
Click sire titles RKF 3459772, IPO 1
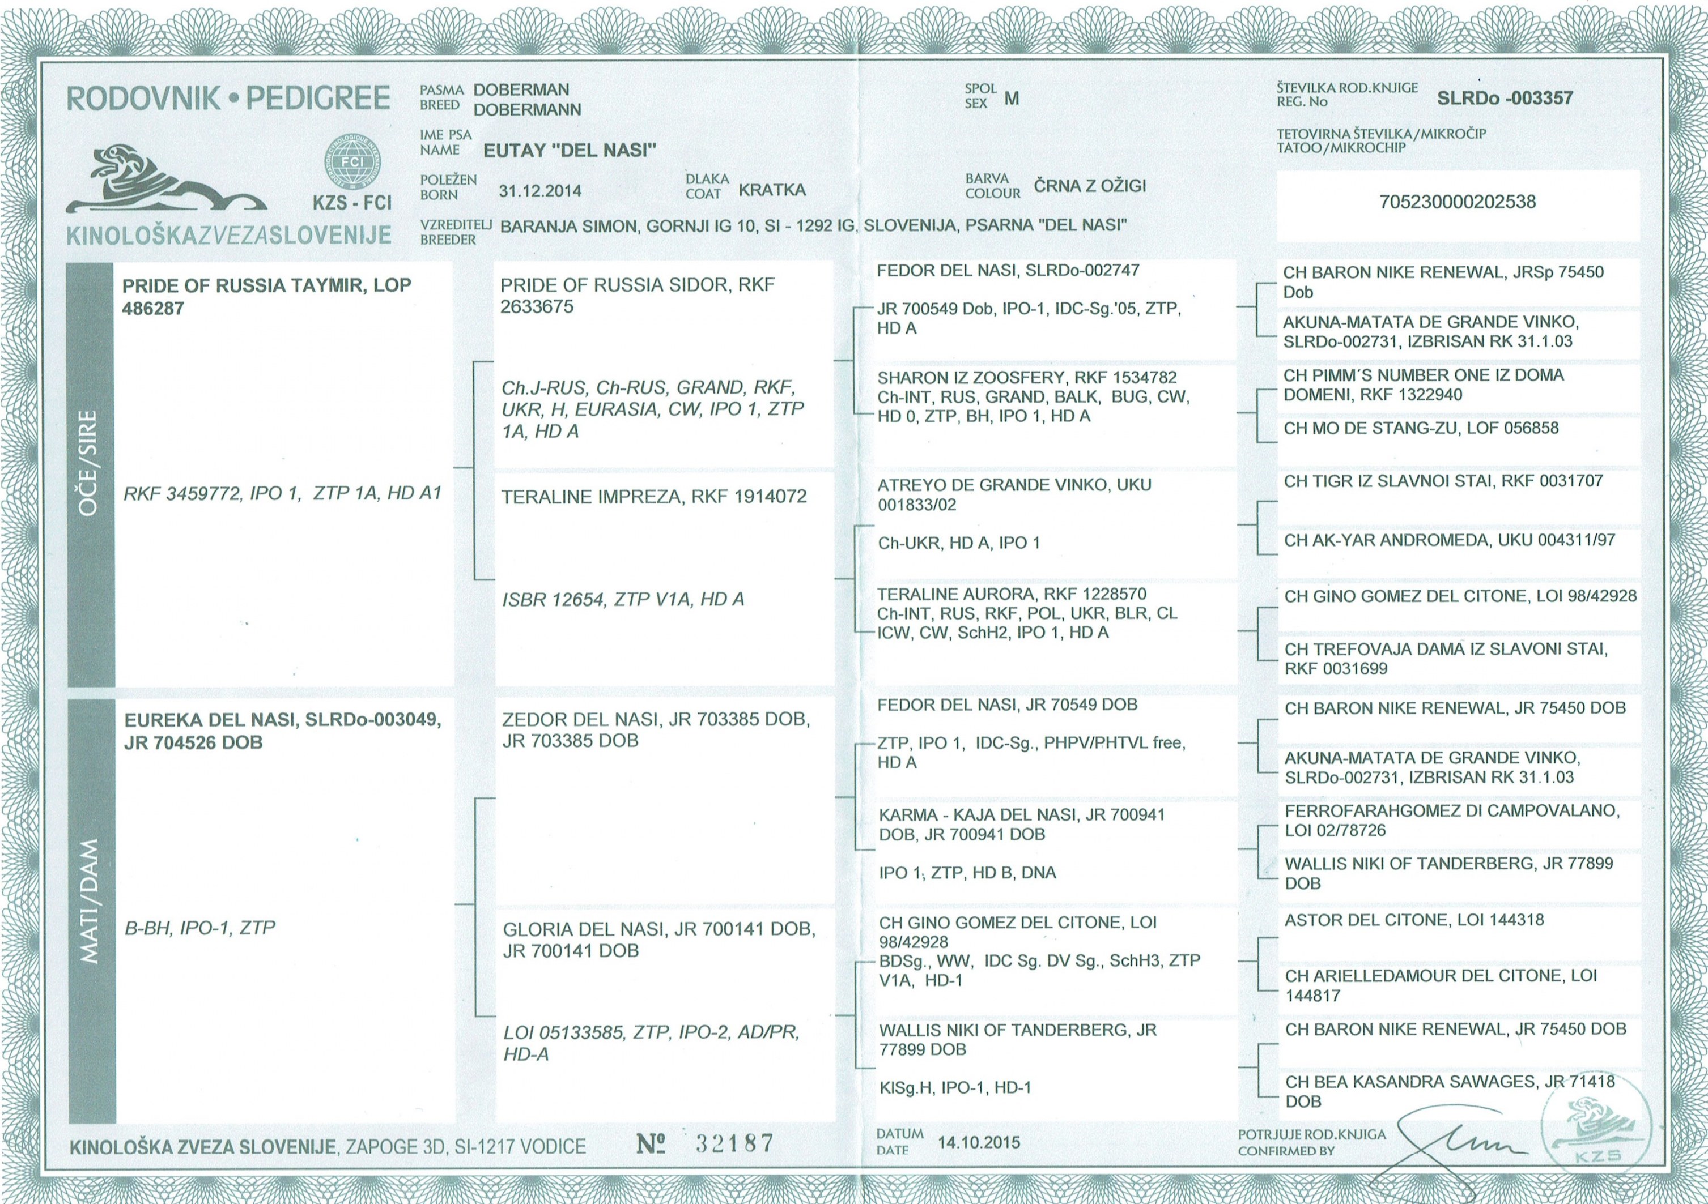click(282, 493)
